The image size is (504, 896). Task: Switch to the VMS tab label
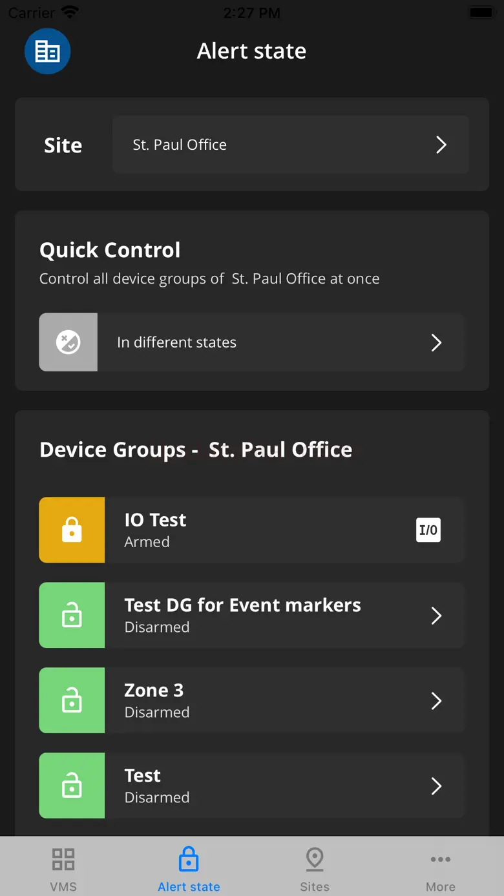pyautogui.click(x=63, y=887)
